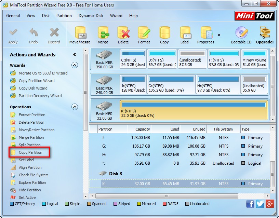Open the Dynamic Disk menu
Screen dimensions: 279x218
[91, 16]
